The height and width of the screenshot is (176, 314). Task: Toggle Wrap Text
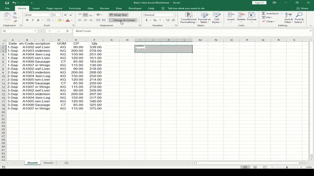coord(119,15)
